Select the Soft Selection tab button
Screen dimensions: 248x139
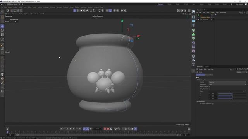coord(209,75)
